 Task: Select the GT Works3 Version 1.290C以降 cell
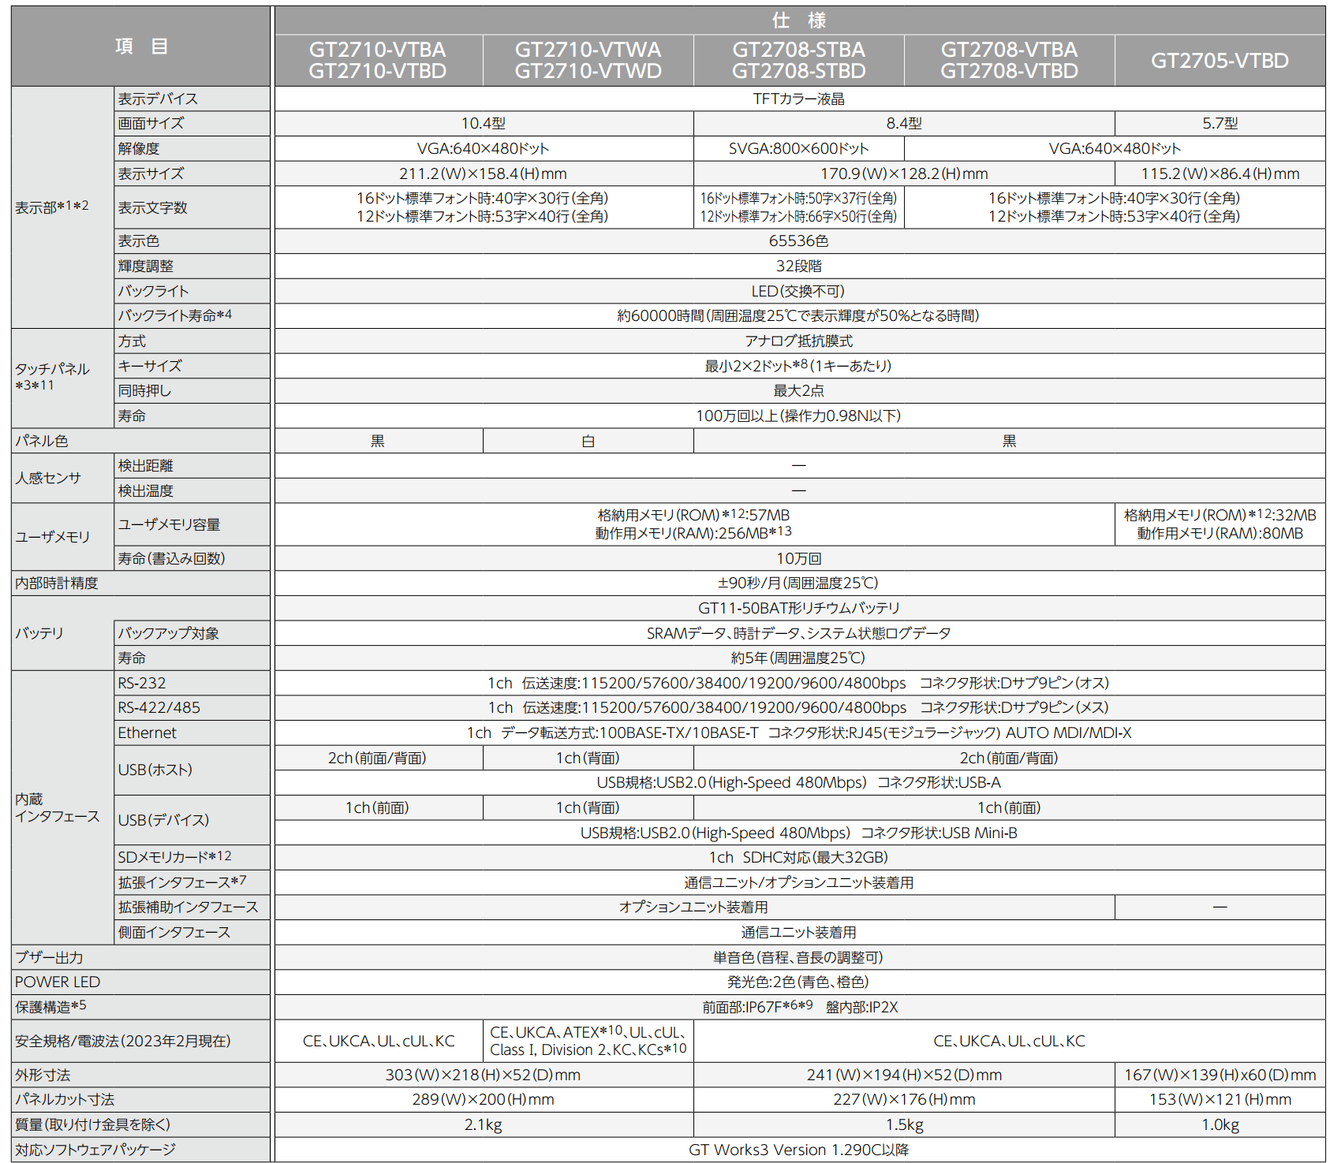pos(799,1150)
